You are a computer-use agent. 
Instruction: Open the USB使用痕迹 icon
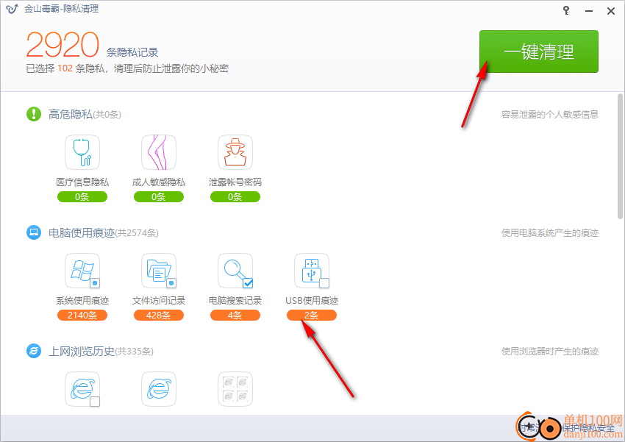312,271
